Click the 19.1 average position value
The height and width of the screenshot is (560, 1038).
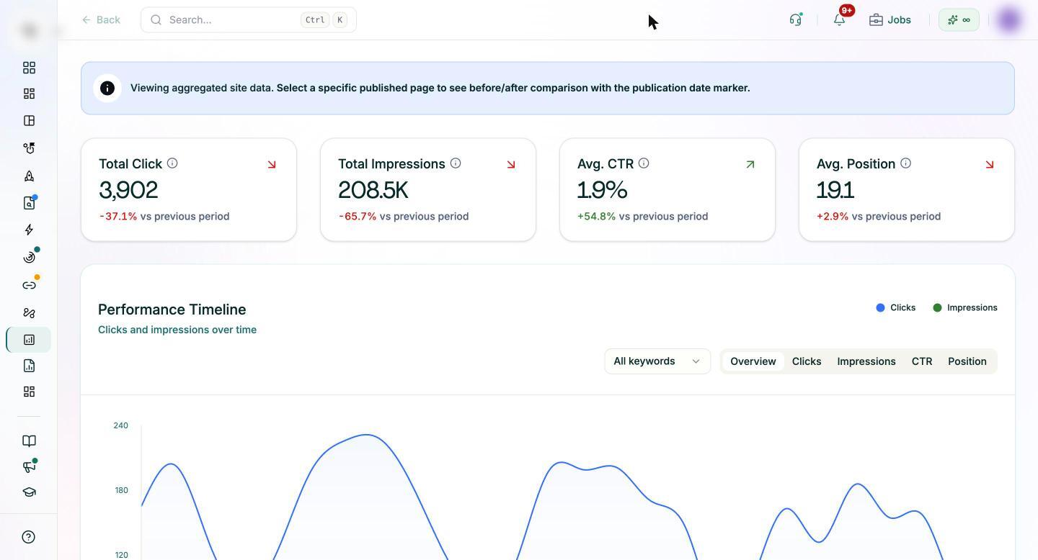[835, 190]
